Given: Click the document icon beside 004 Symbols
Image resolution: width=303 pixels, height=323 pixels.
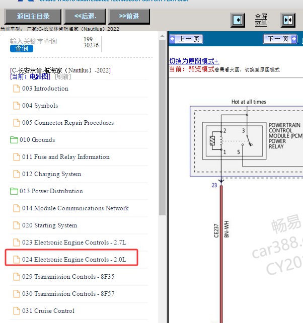Looking at the screenshot, I should 17,106.
